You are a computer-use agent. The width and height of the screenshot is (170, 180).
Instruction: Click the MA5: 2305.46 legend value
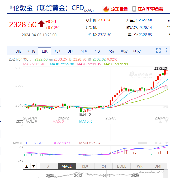coord(34,64)
